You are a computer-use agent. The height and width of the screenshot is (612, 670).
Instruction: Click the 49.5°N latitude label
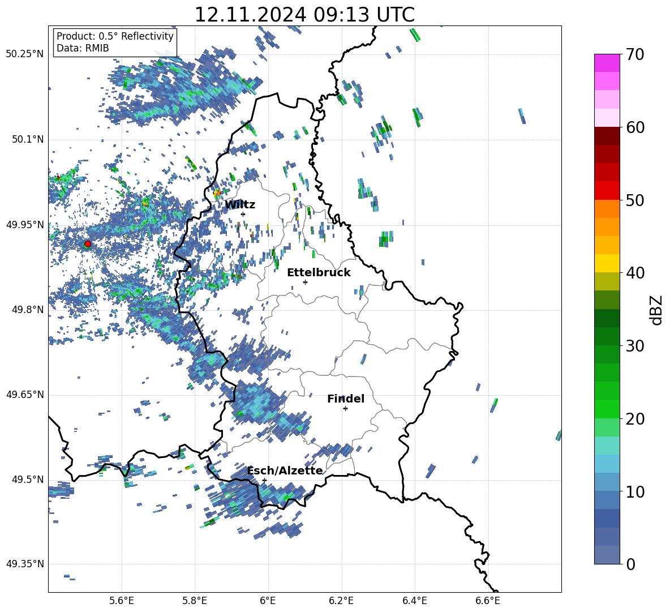27,480
